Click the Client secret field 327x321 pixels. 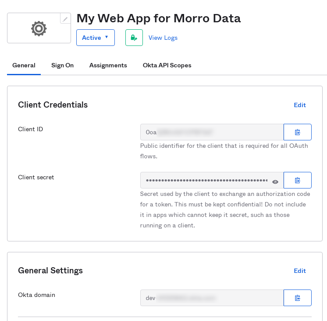click(x=212, y=180)
